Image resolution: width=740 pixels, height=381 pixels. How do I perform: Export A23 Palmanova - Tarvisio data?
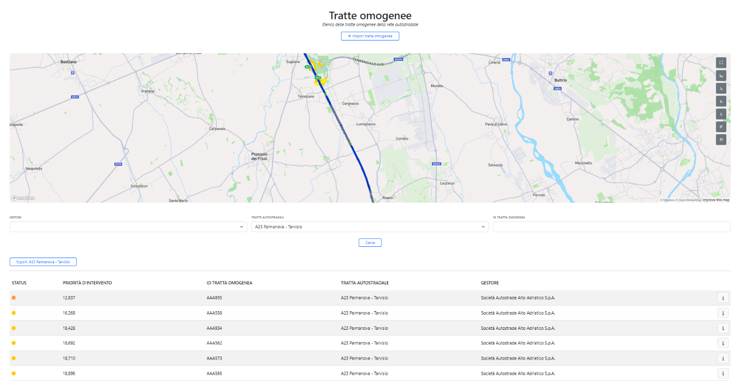(x=43, y=262)
